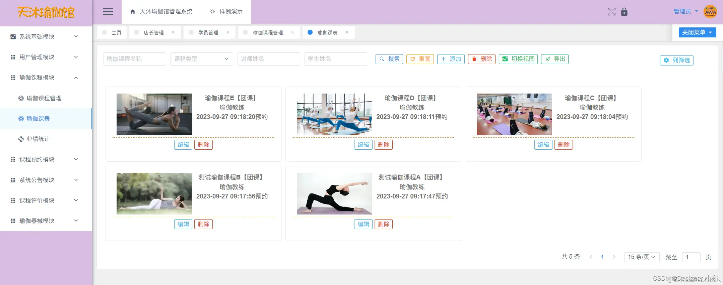Click the 添加 add button
This screenshot has height=285, width=723.
click(451, 59)
